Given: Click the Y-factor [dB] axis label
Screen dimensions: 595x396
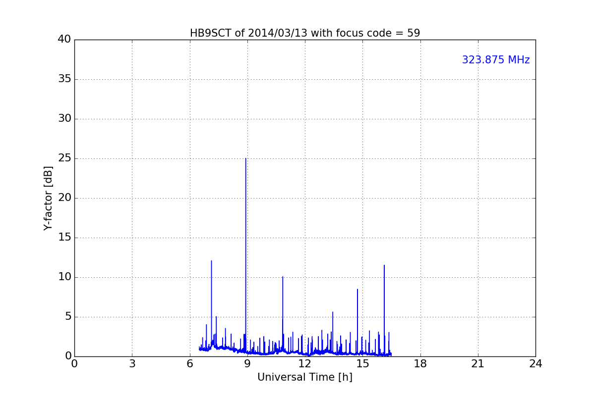Looking at the screenshot, I should [48, 198].
